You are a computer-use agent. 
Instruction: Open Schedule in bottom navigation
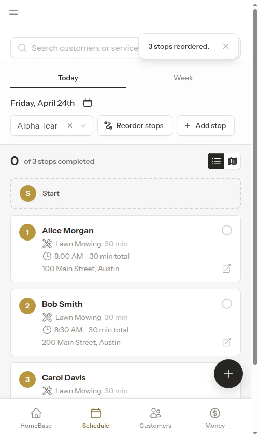(96, 418)
